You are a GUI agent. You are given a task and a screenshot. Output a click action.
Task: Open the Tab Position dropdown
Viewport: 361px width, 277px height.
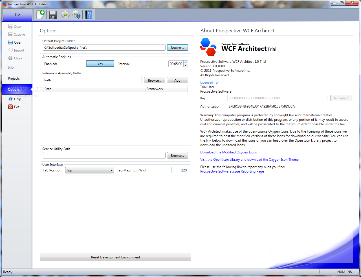pos(90,170)
